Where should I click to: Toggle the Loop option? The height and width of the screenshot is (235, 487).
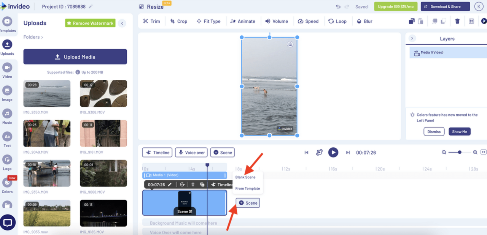tap(337, 21)
